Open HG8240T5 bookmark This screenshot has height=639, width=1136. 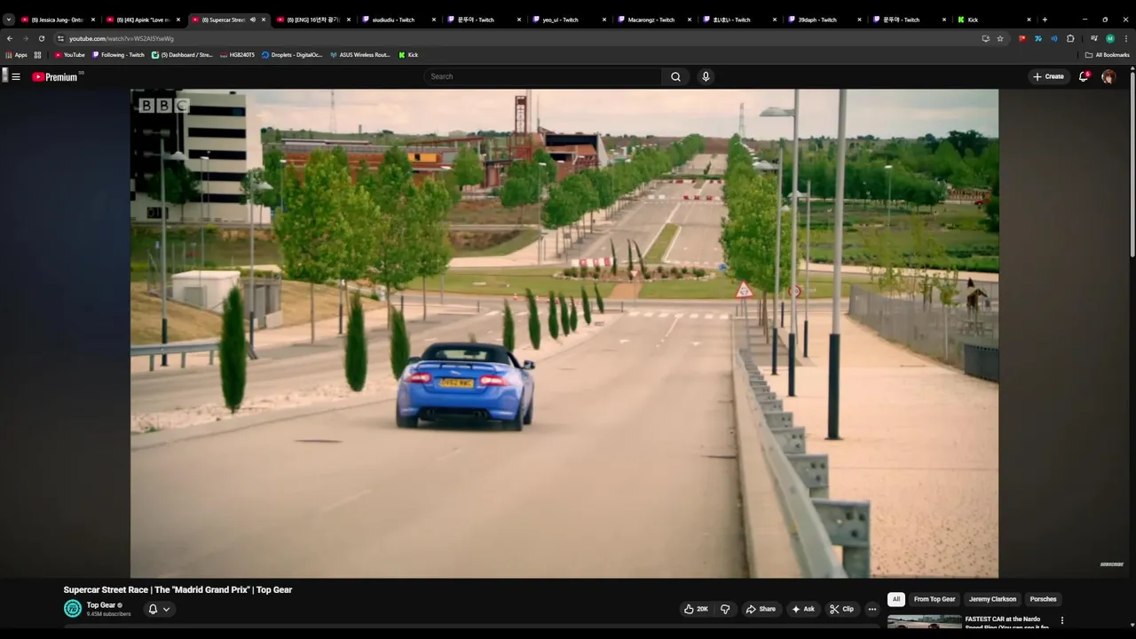(238, 55)
